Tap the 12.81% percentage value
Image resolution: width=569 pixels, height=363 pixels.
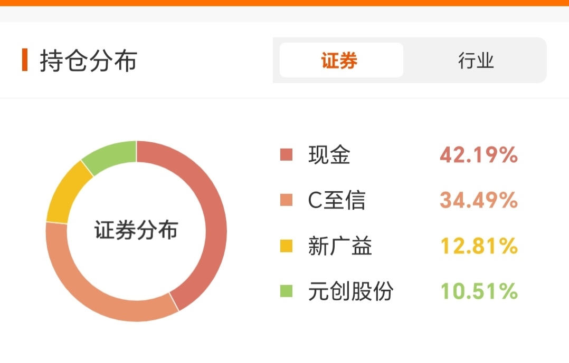pos(479,246)
